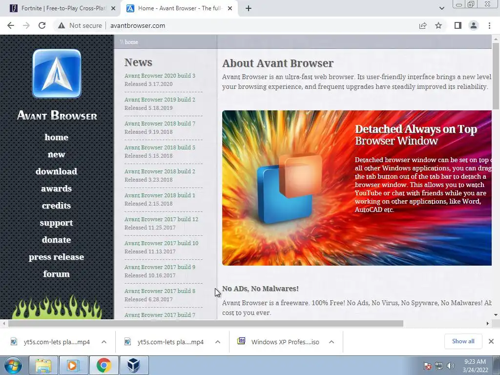Image resolution: width=500 pixels, height=375 pixels.
Task: Open the support page
Action: (x=57, y=223)
